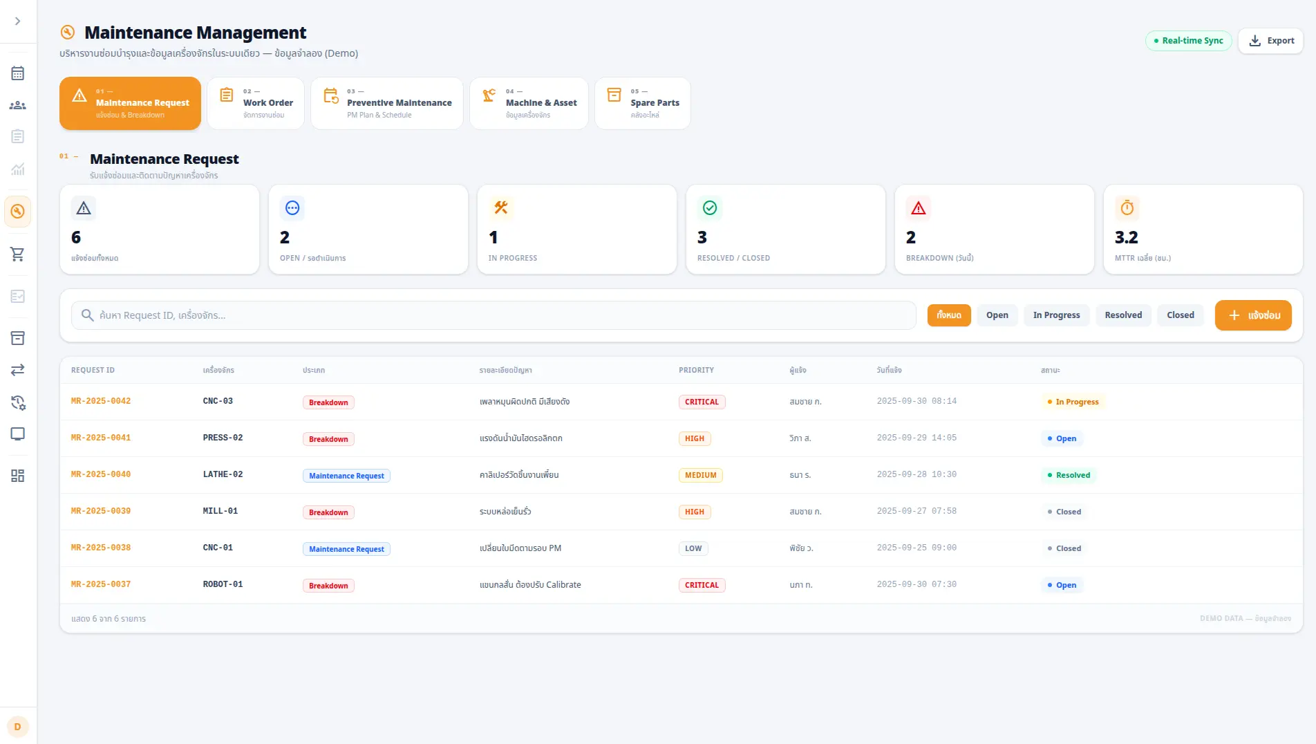Open the checklist image sidebar icon
The height and width of the screenshot is (744, 1316).
click(x=18, y=296)
